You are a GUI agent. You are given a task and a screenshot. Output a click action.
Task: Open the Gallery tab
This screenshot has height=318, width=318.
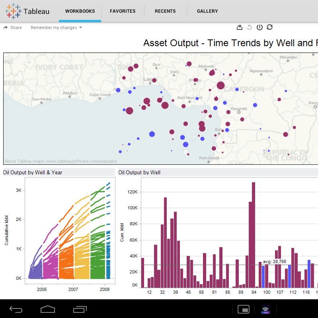[x=207, y=11]
